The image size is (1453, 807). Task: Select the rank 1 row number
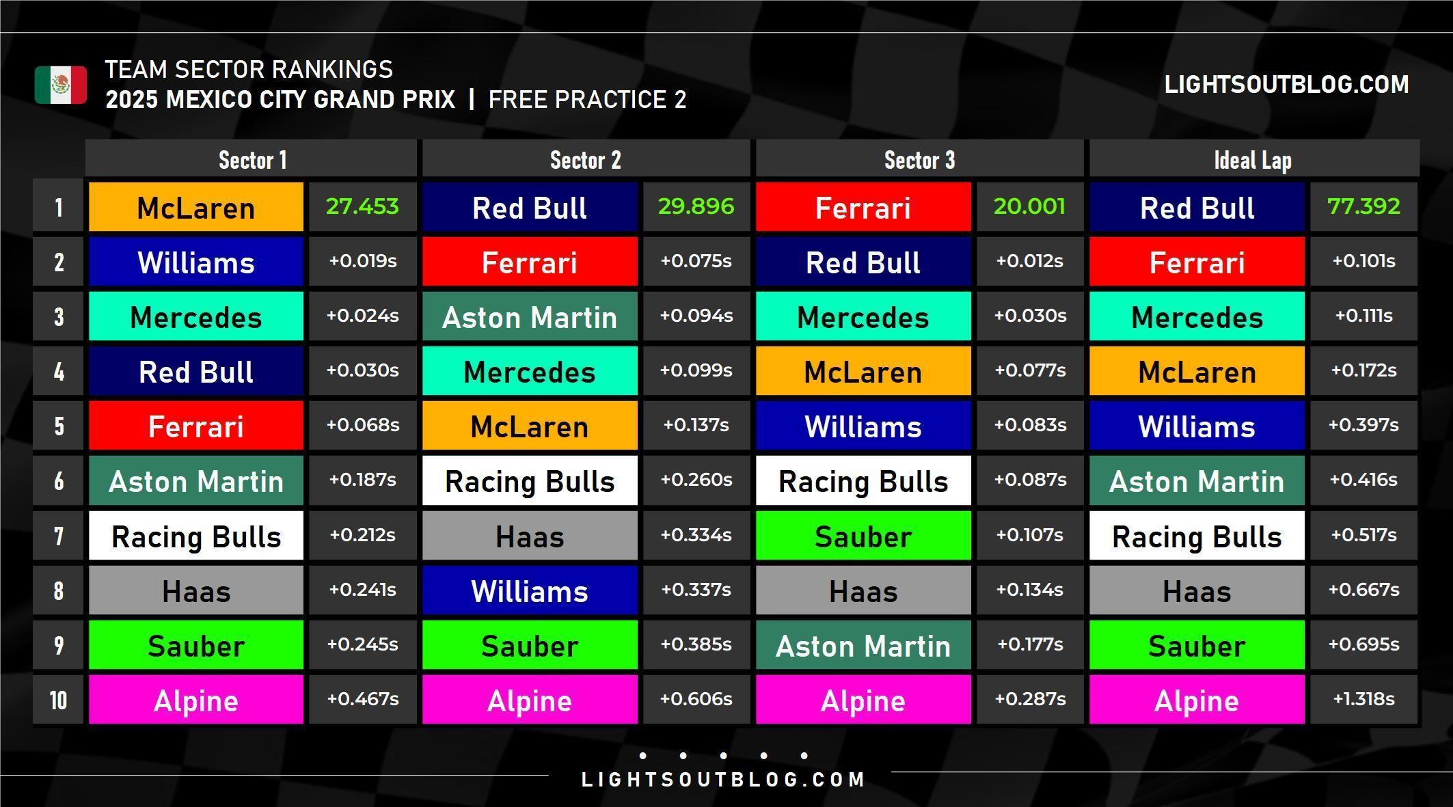(59, 207)
